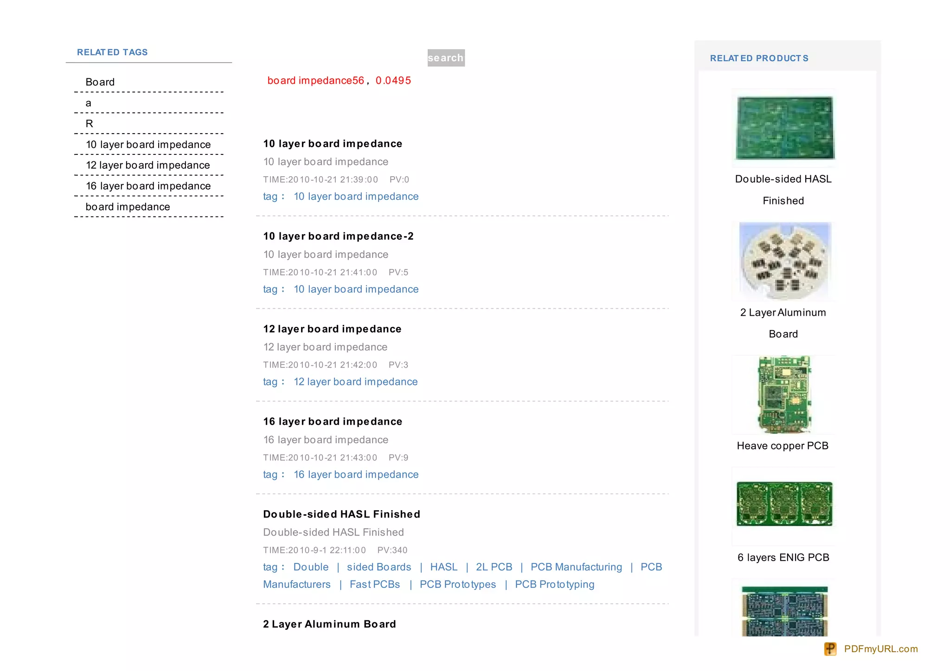Select '12 layer board impedance' sidebar tag
Screen dimensions: 950x671
pyautogui.click(x=148, y=165)
